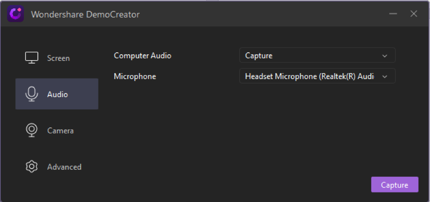The image size is (430, 202).
Task: Click the Microphone label text
Action: 135,76
